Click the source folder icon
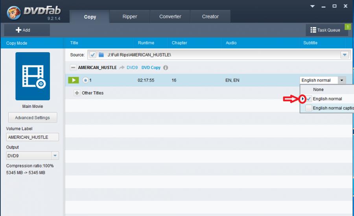Viewport: 354px width, 216px height. [101, 55]
